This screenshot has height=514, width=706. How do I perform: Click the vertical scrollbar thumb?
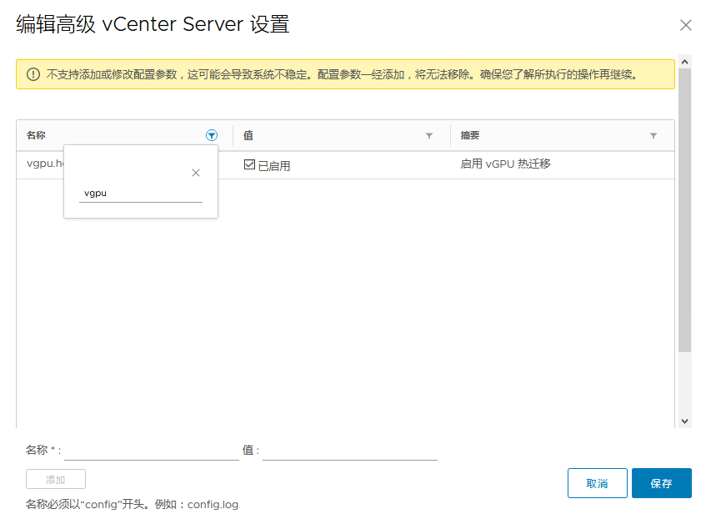coord(685,210)
